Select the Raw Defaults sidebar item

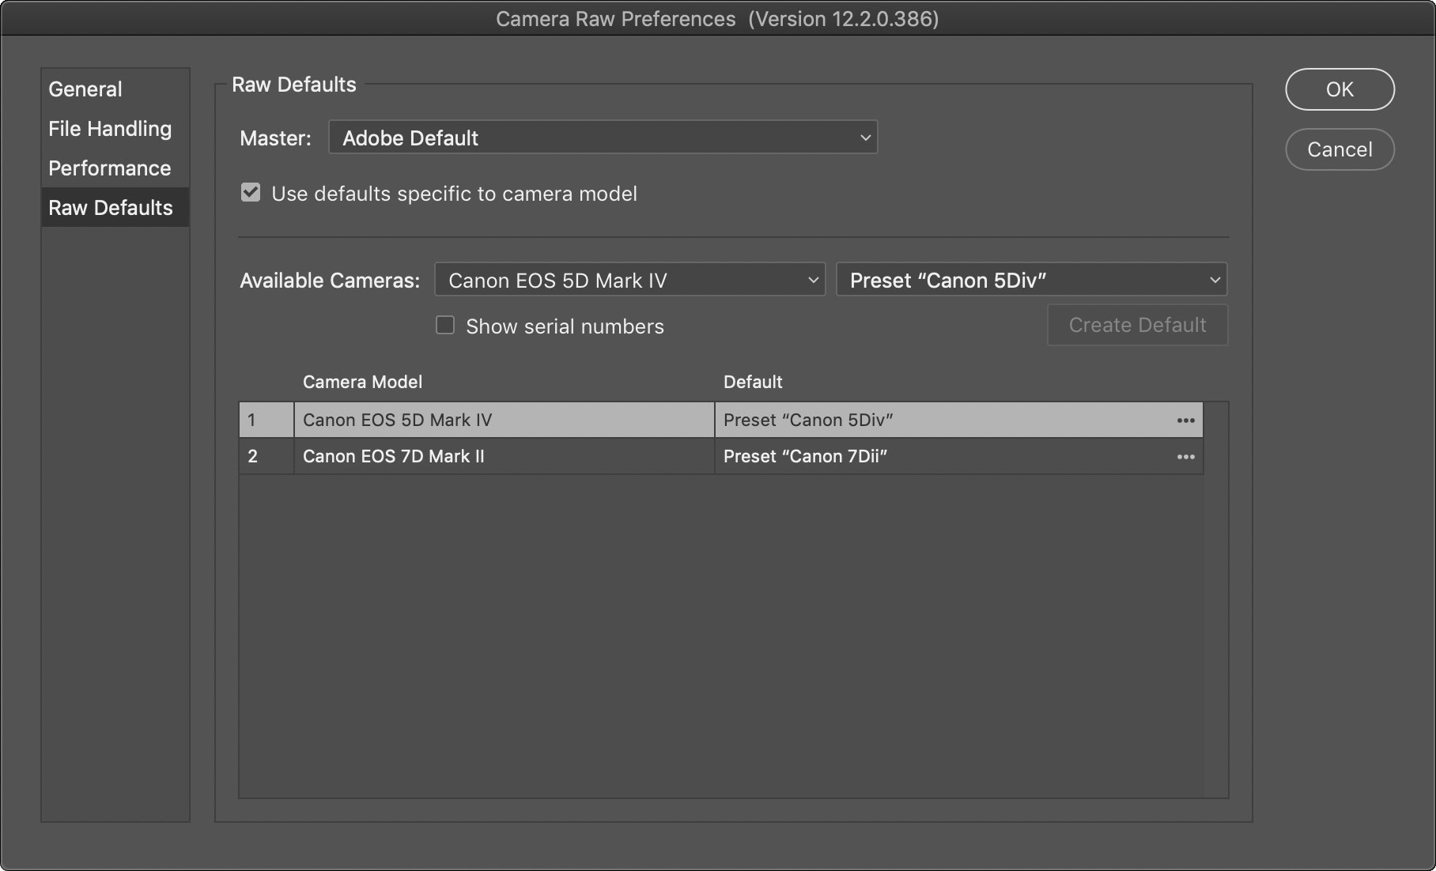point(111,208)
